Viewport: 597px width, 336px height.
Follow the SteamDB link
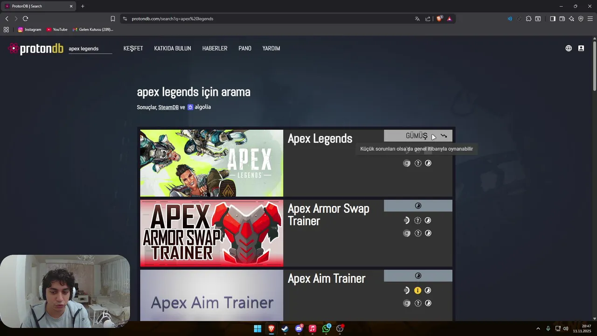(x=168, y=107)
